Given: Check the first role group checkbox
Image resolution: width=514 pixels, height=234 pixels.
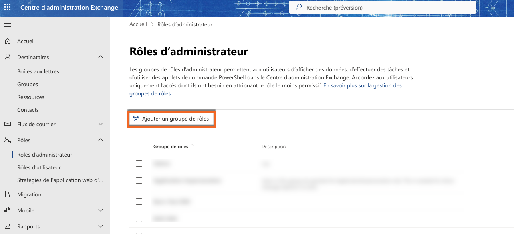Looking at the screenshot, I should pyautogui.click(x=139, y=163).
